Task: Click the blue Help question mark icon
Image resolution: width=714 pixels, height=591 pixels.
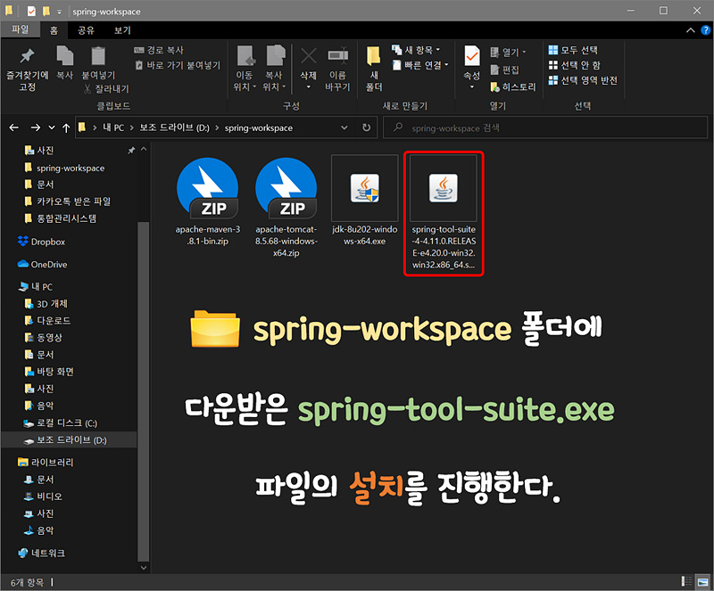Action: click(705, 30)
